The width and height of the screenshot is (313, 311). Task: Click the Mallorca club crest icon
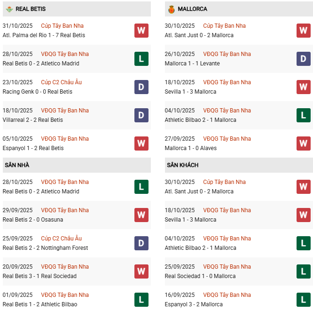point(171,9)
